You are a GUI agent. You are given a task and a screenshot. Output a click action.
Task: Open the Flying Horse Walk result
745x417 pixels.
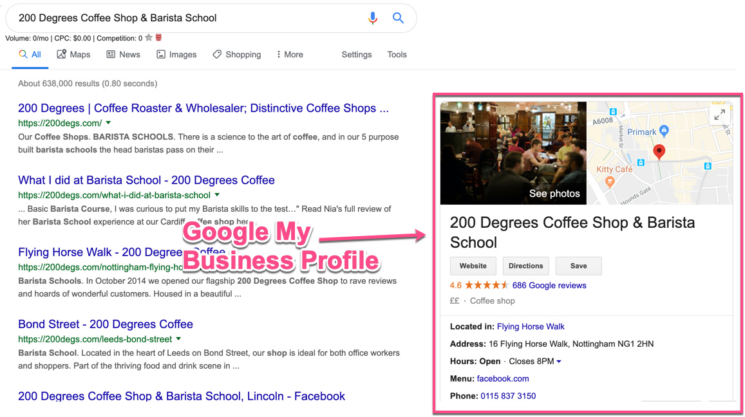pos(122,252)
